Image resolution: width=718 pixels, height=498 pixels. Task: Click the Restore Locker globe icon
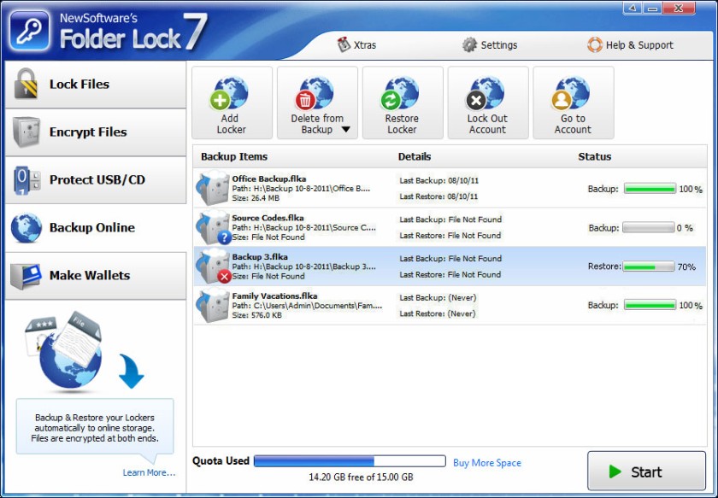[400, 93]
